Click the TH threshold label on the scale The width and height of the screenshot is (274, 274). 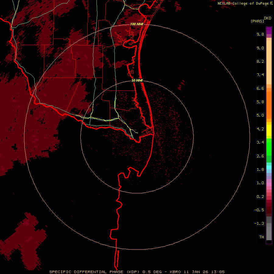(x=262, y=237)
